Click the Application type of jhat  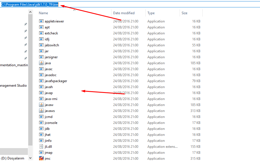click(x=156, y=134)
